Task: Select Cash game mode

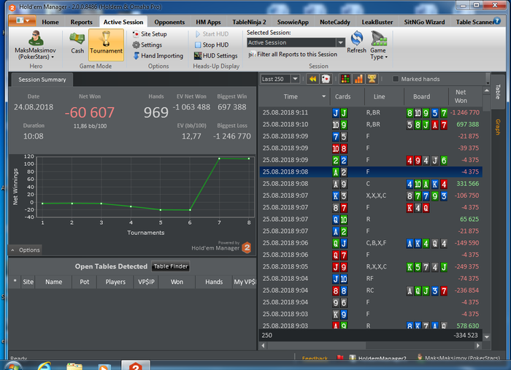Action: 77,43
